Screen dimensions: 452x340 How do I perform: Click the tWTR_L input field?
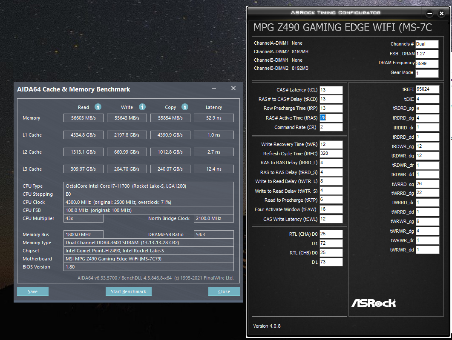(x=331, y=181)
